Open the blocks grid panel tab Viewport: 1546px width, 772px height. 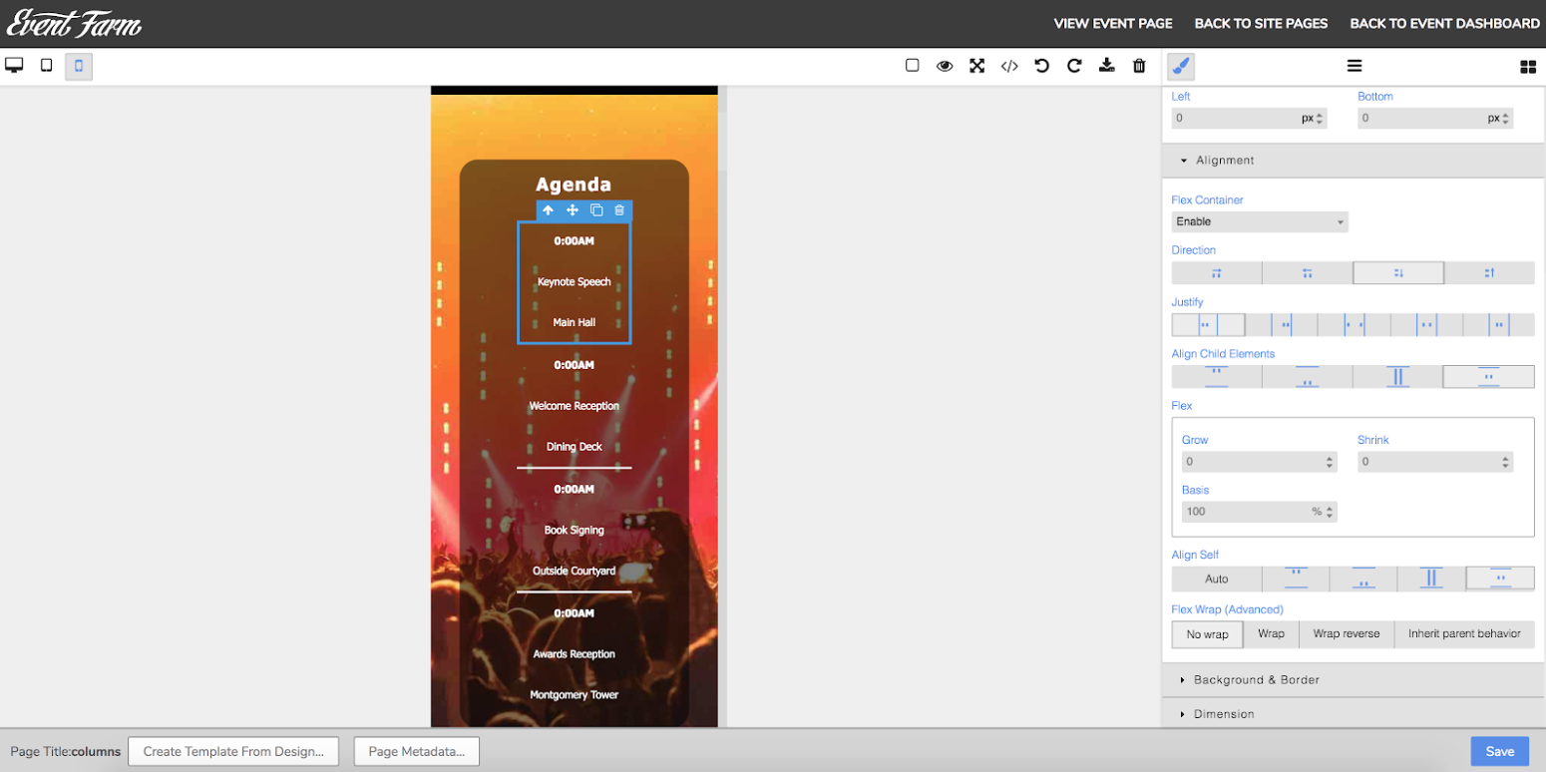tap(1528, 67)
